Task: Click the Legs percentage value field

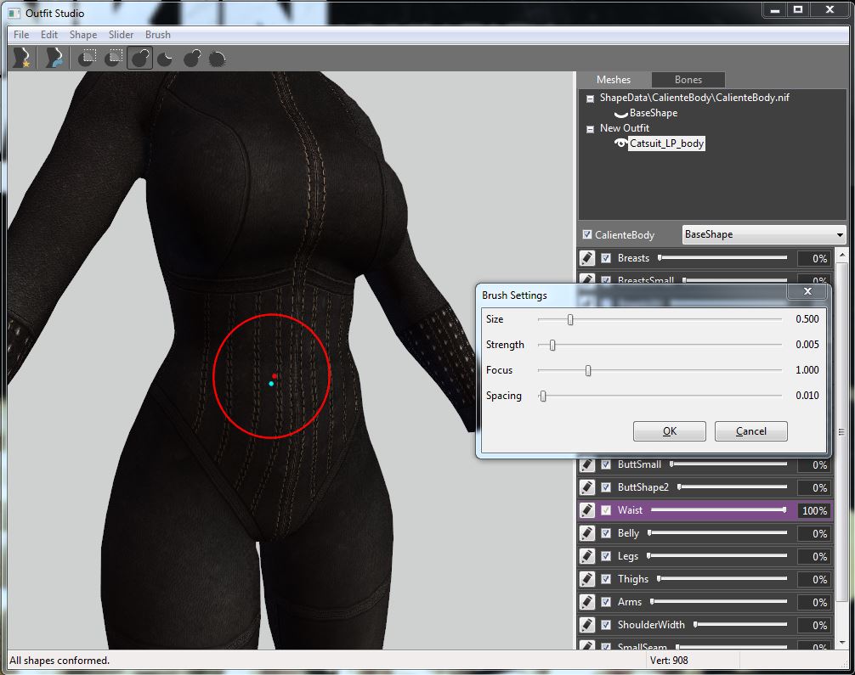Action: [x=813, y=557]
